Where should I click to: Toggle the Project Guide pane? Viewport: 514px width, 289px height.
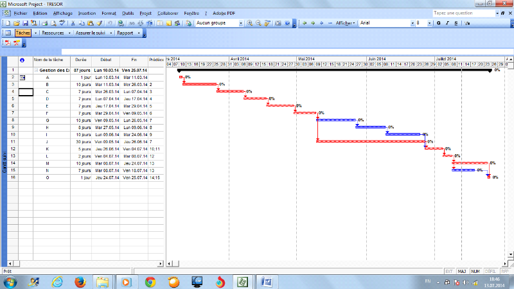8,33
